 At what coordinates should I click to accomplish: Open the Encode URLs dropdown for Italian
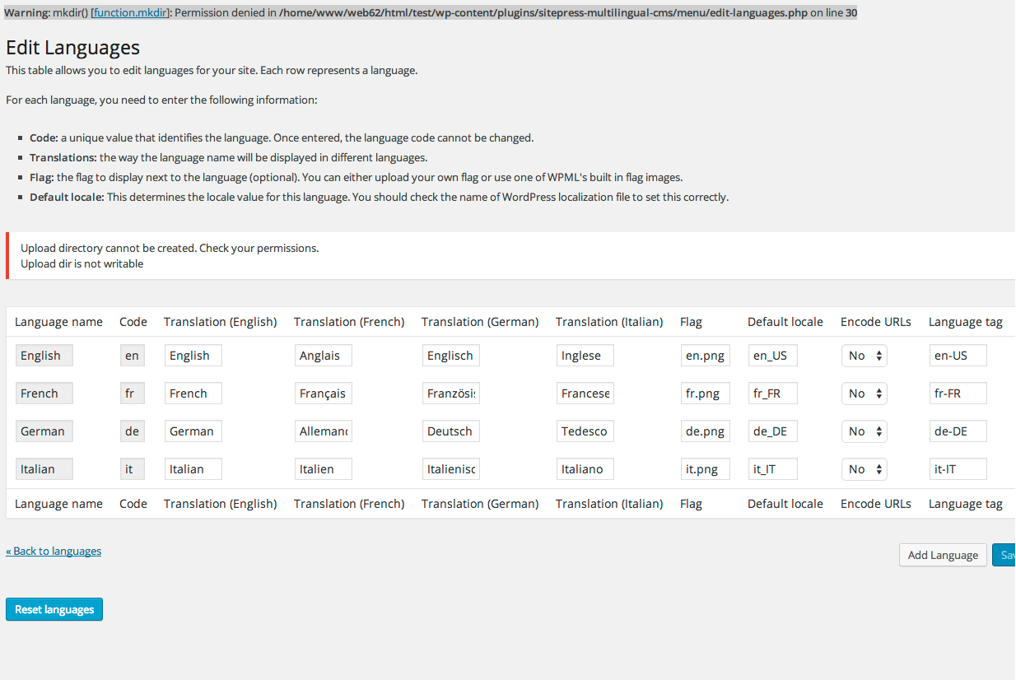tap(864, 468)
